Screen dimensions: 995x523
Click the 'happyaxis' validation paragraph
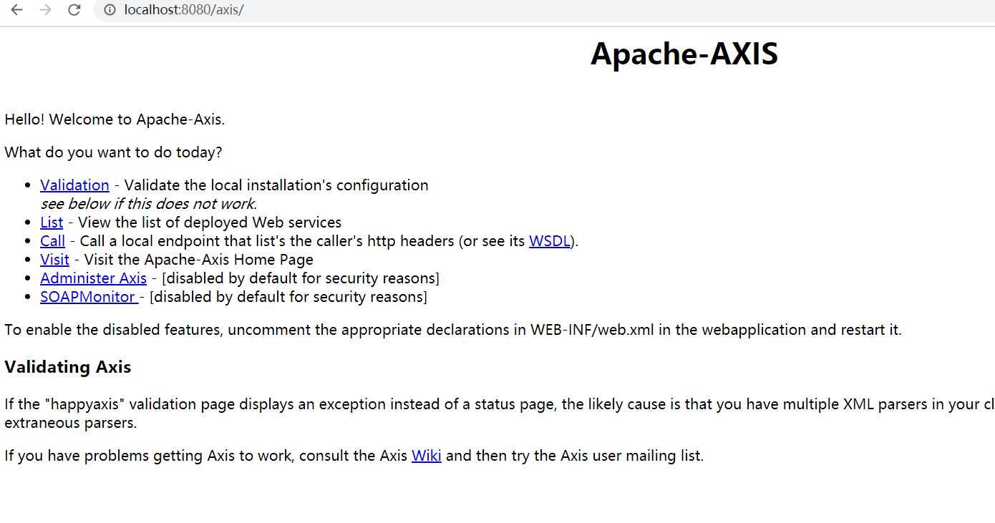coord(500,414)
